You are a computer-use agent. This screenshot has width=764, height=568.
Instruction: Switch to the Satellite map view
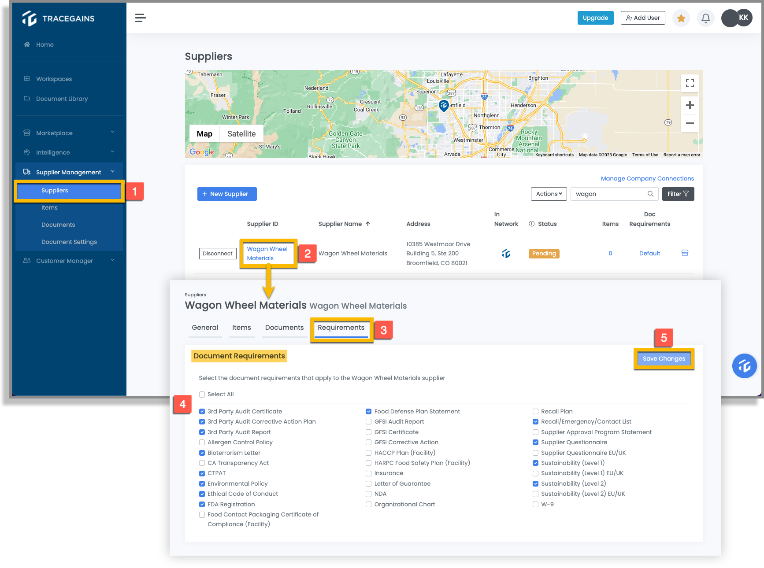(x=241, y=133)
